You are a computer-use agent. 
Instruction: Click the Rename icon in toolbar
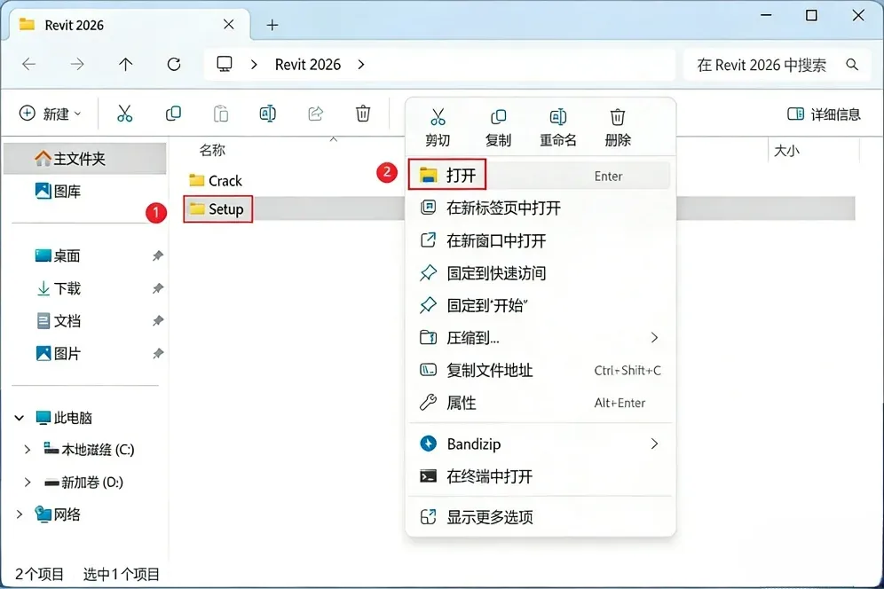268,114
